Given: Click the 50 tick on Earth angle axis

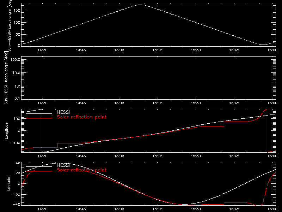Looking at the screenshot, I should pos(18,34).
